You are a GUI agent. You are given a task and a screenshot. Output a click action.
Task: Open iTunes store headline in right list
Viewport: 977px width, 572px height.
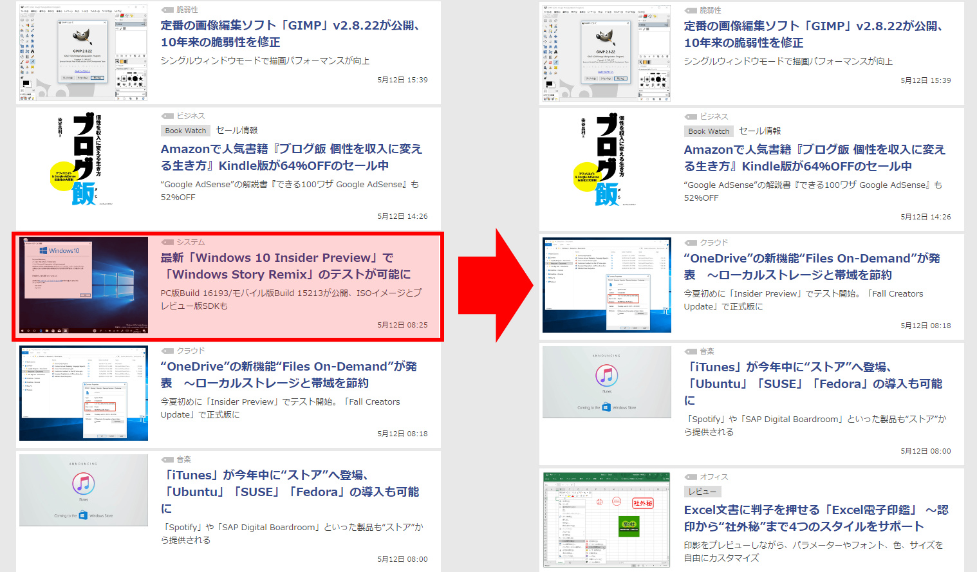pos(813,383)
